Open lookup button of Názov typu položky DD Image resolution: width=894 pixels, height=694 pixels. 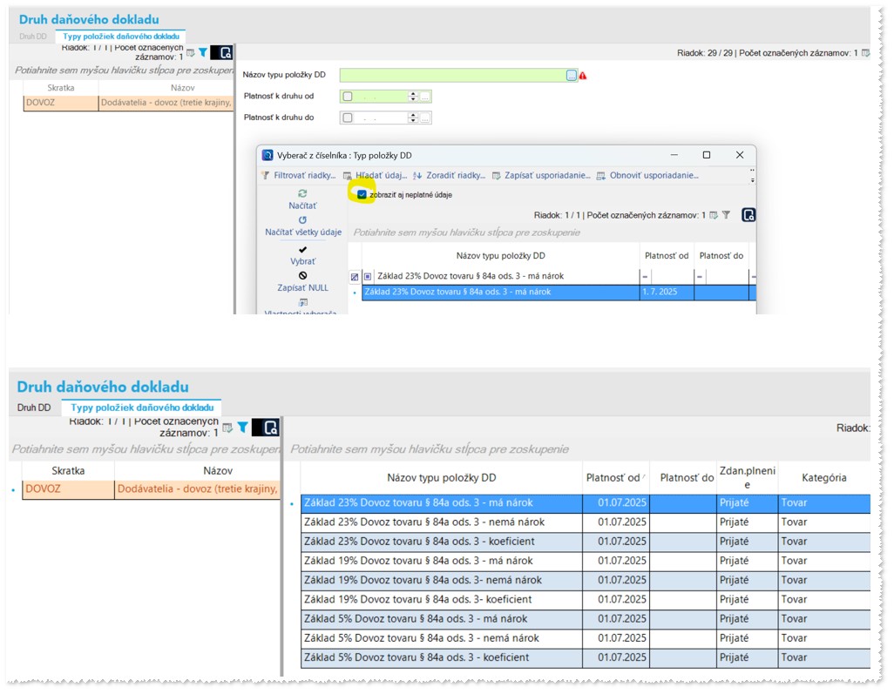tap(572, 76)
